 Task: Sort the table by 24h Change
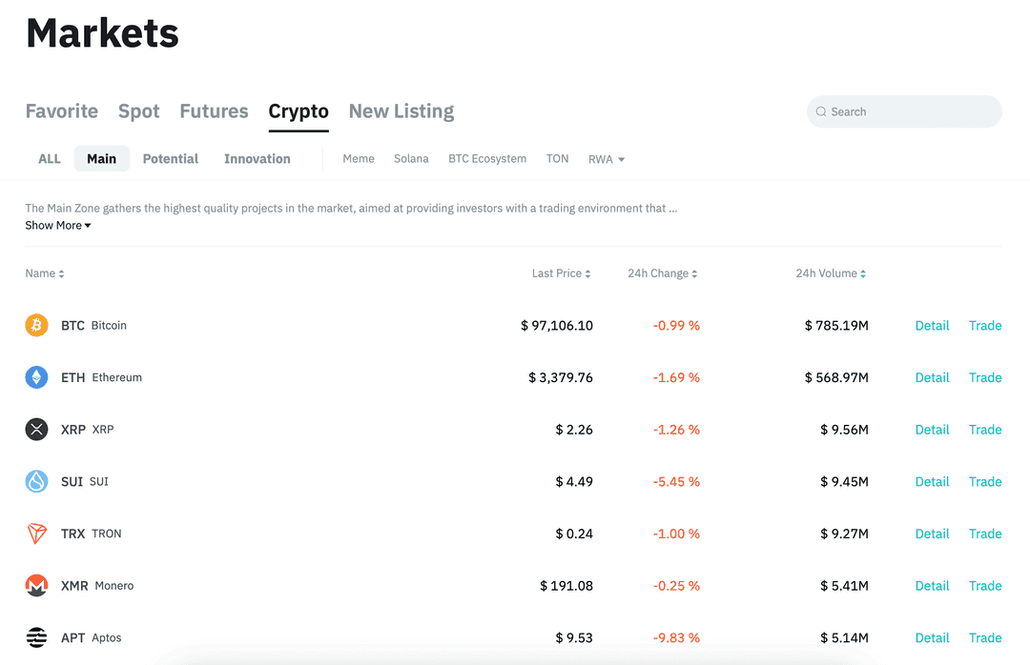(x=662, y=273)
